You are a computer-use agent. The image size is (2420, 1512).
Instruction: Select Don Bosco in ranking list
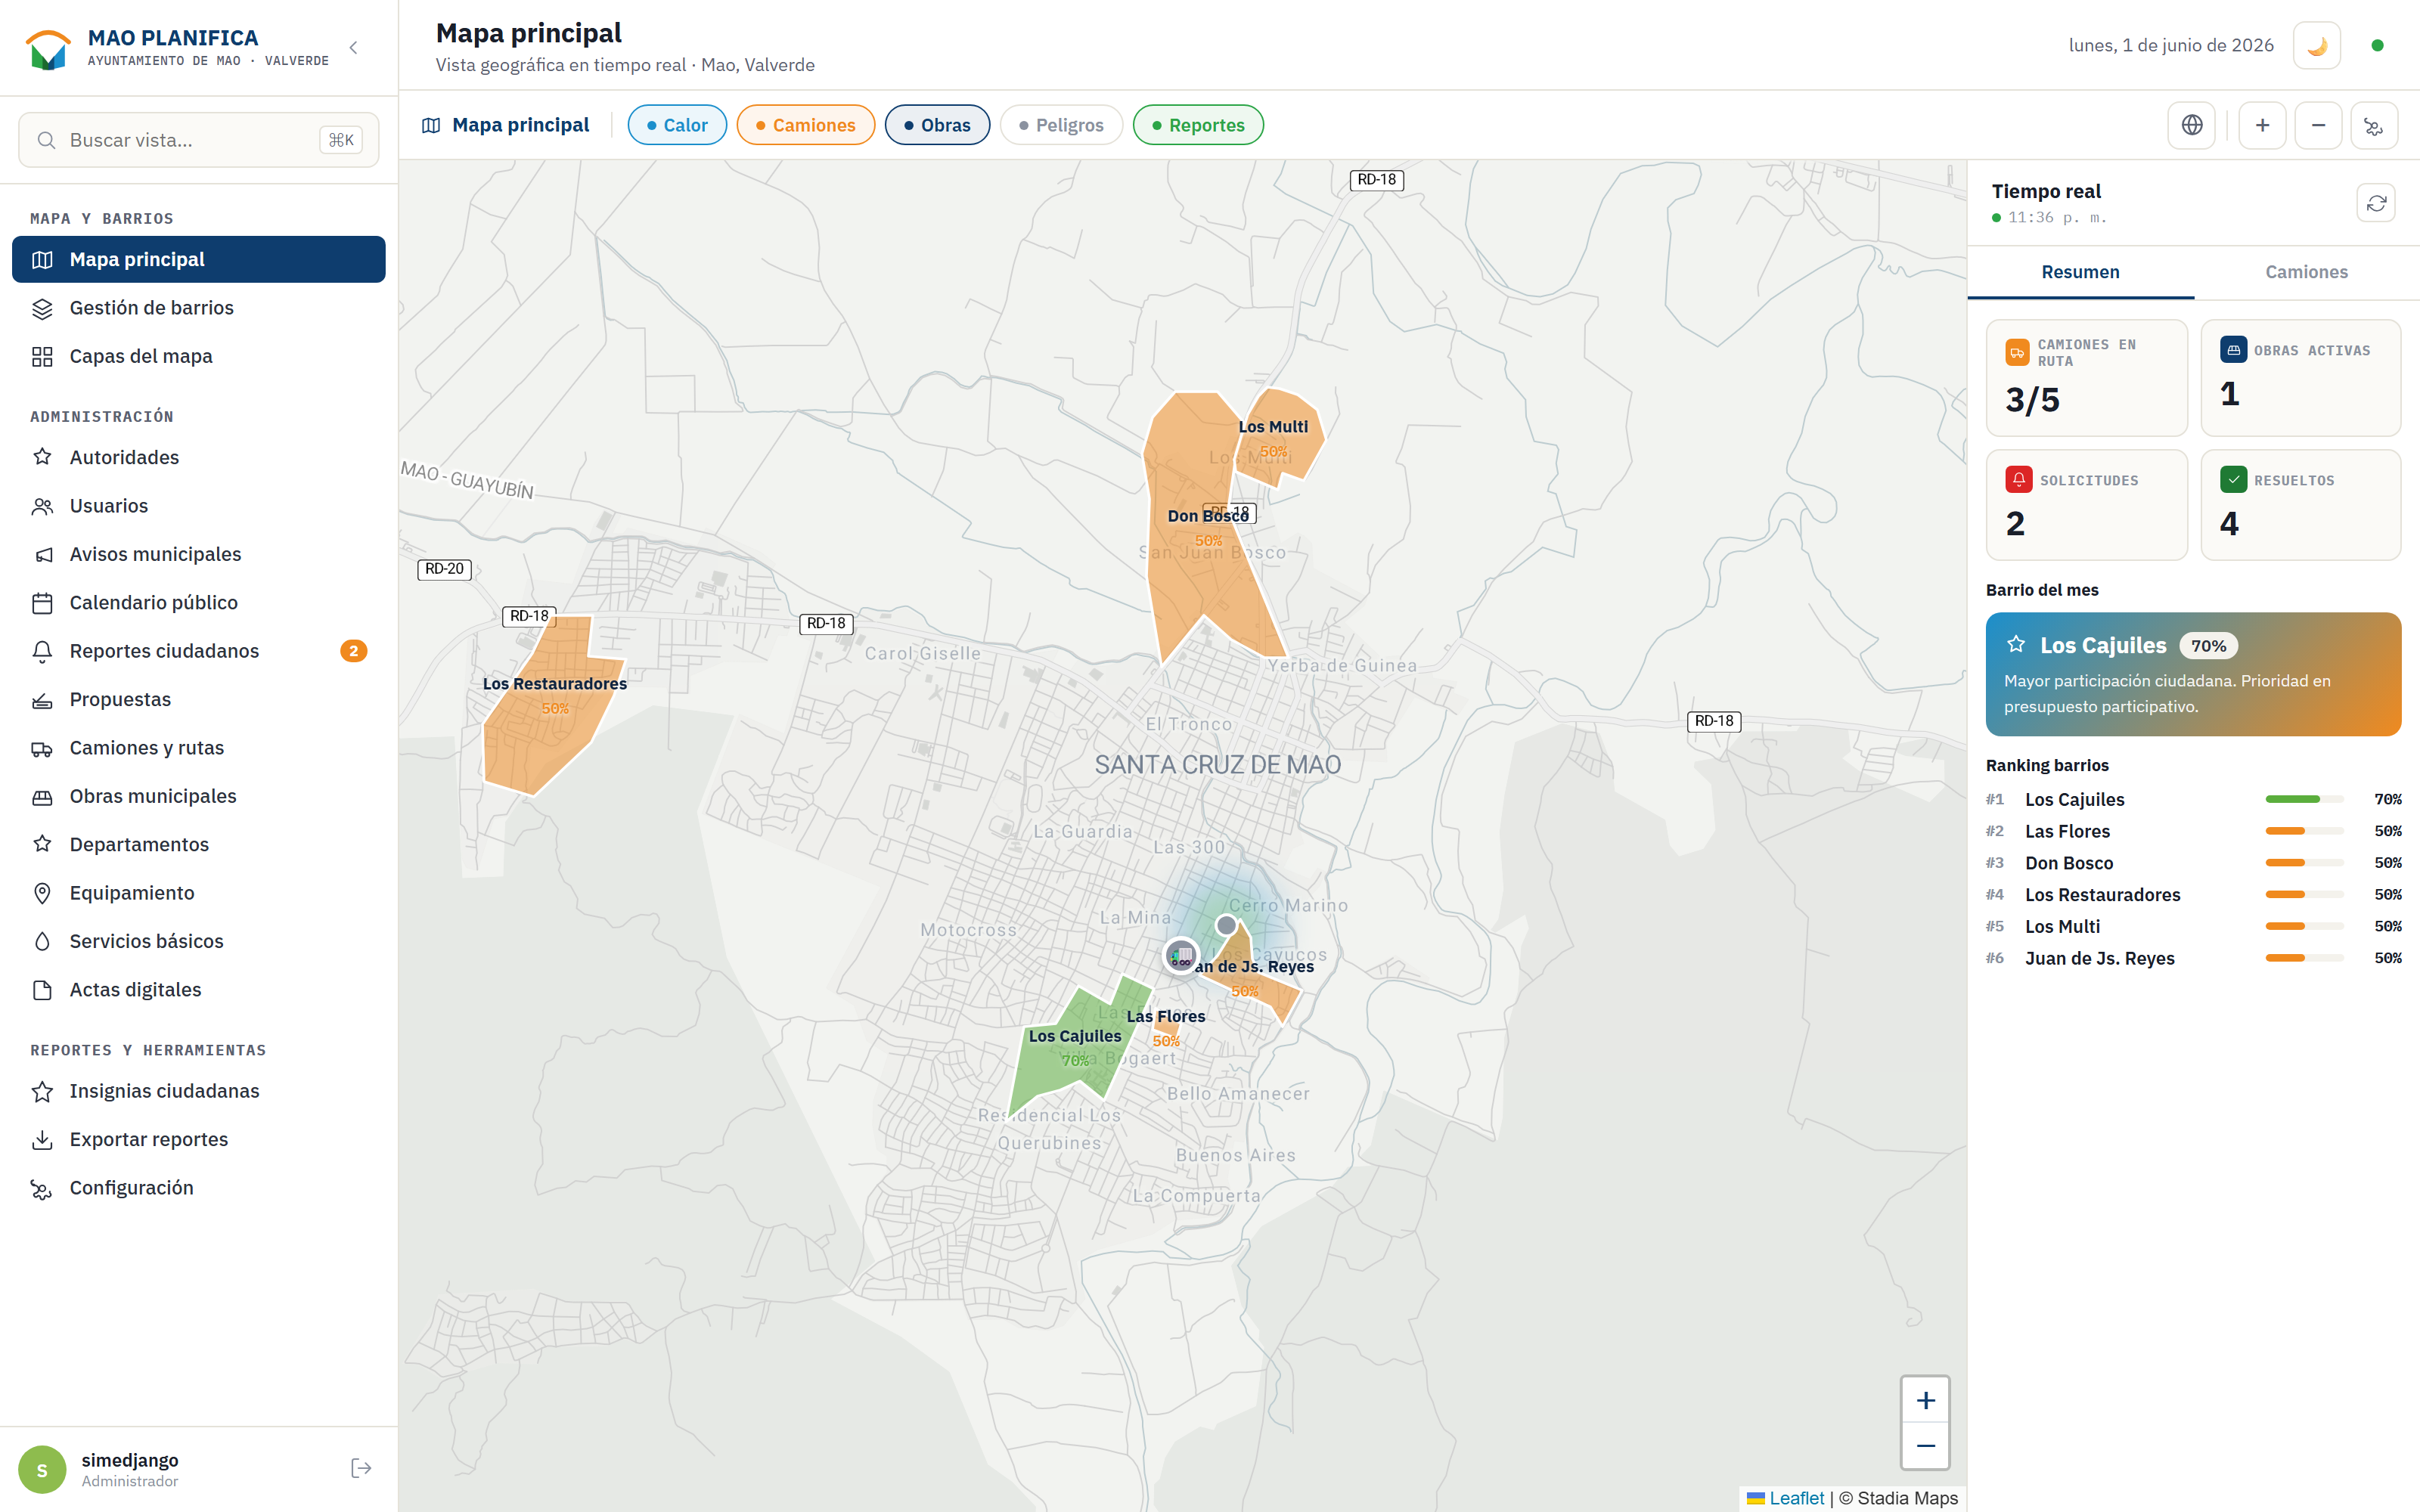click(x=2193, y=863)
